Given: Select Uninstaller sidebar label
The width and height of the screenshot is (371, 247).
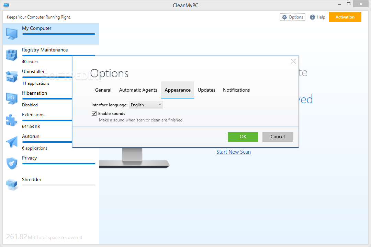Looking at the screenshot, I should coord(33,71).
